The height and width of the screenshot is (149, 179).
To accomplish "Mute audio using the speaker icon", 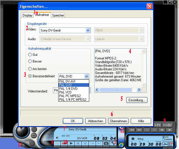I will pyautogui.click(x=57, y=138).
